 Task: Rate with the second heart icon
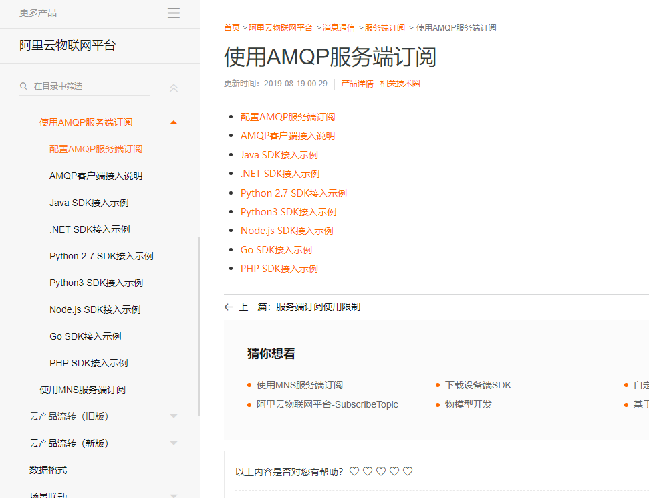click(x=368, y=471)
